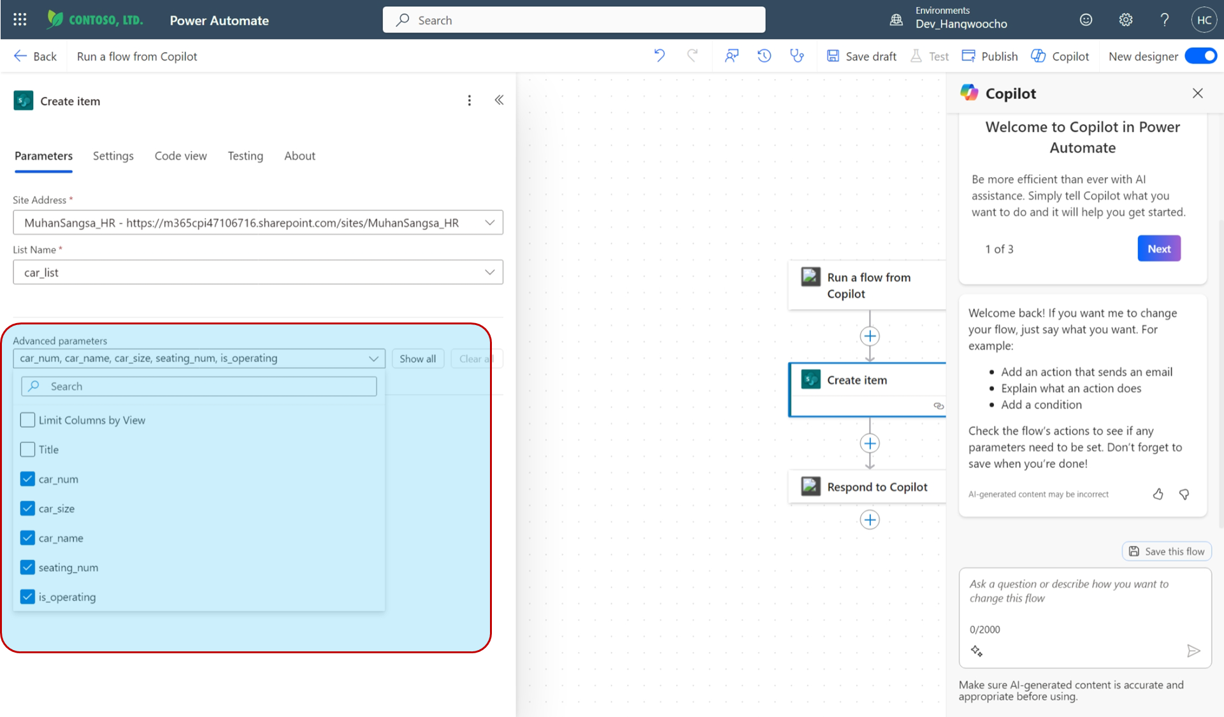Click the Contoso leaf logo
This screenshot has height=717, width=1224.
[x=55, y=19]
